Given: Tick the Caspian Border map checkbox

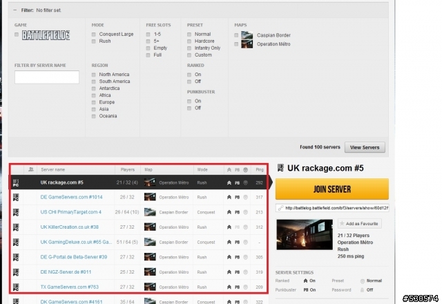Looking at the screenshot, I should [236, 35].
